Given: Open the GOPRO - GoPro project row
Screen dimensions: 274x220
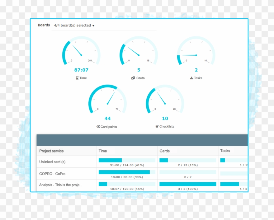Looking at the screenshot, I should (52, 174).
